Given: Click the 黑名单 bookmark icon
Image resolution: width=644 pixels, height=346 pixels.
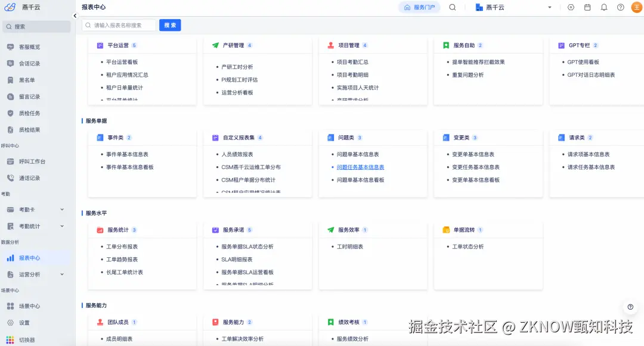Looking at the screenshot, I should (x=10, y=80).
